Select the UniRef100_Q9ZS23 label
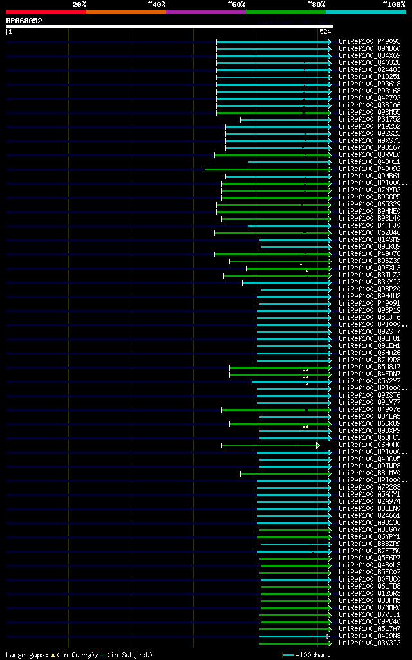 coord(370,133)
